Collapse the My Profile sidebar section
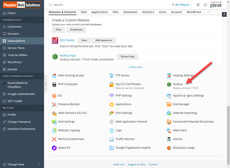This screenshot has width=230, height=168. coord(40,108)
